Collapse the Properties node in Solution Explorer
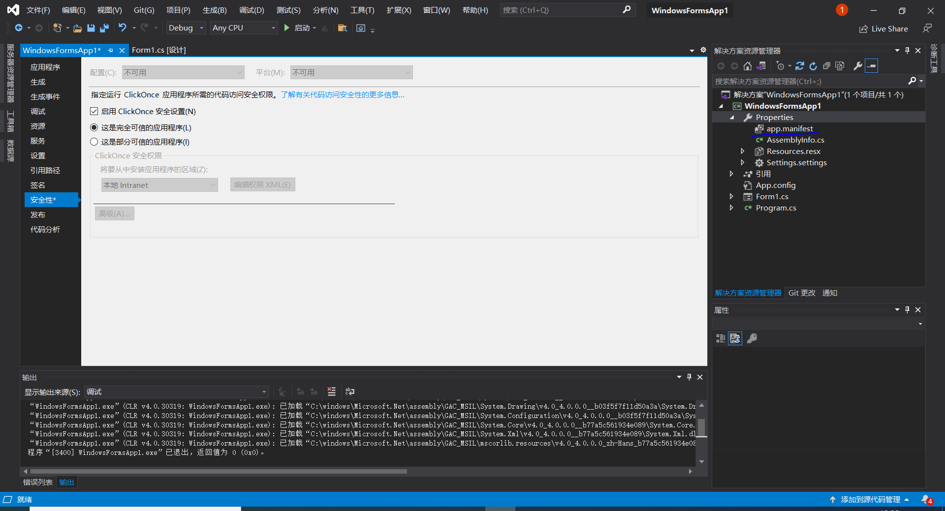 (733, 117)
